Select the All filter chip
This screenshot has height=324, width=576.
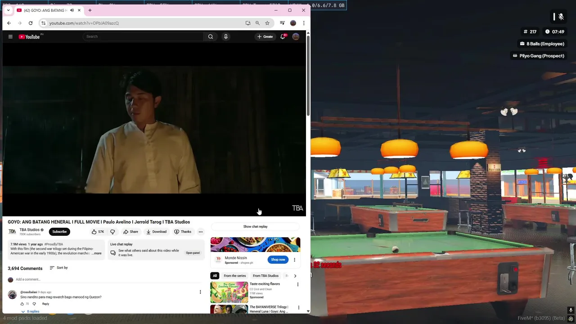tap(215, 276)
